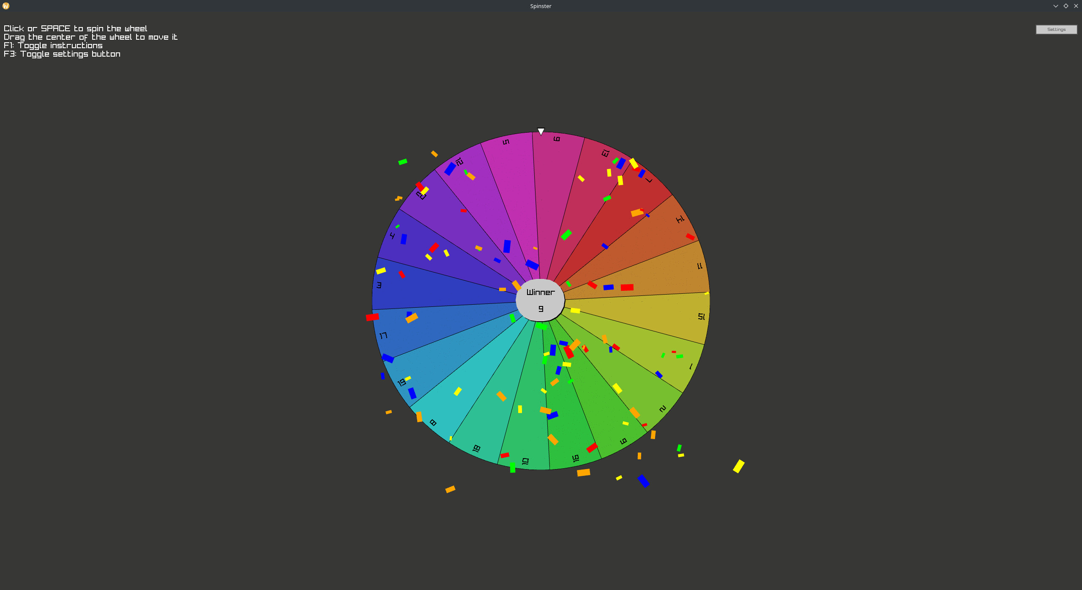Click the orange W application icon in titlebar
The width and height of the screenshot is (1082, 590).
pyautogui.click(x=5, y=6)
